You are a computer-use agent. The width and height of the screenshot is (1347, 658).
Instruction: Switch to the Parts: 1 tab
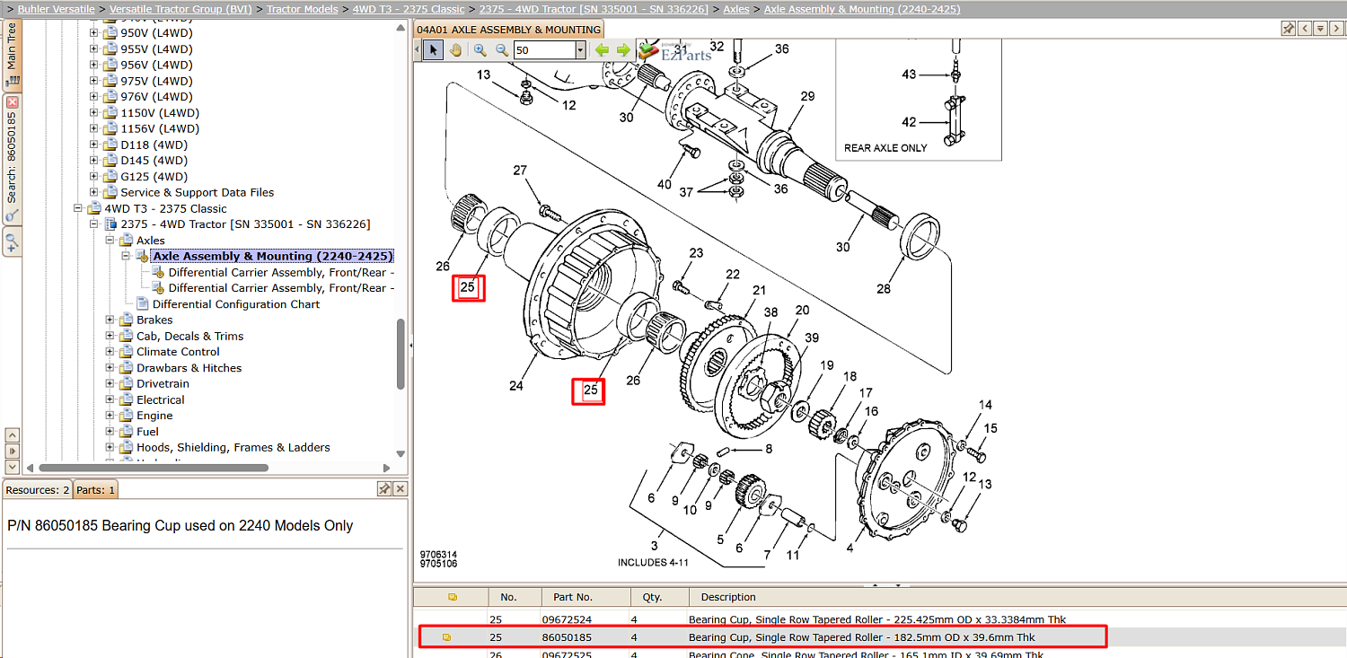(x=95, y=490)
